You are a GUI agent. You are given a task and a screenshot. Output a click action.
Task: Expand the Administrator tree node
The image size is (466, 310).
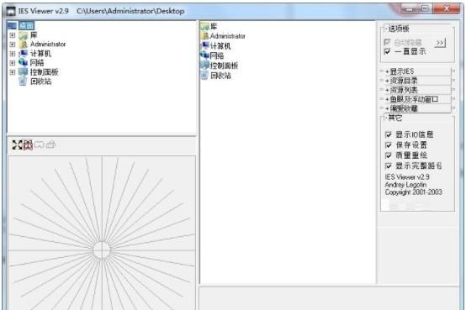pos(13,45)
